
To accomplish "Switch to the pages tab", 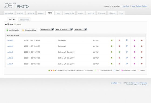I will [41, 13].
